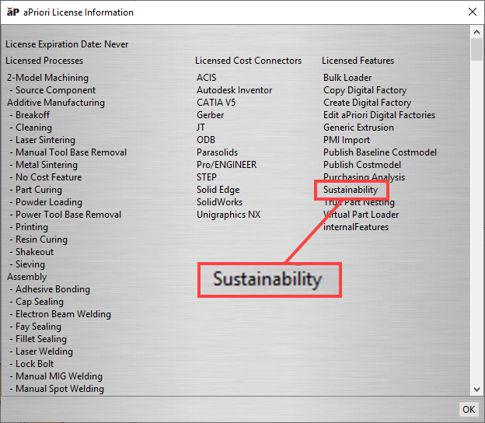Select the Gerber connector
485x423 pixels.
211,115
